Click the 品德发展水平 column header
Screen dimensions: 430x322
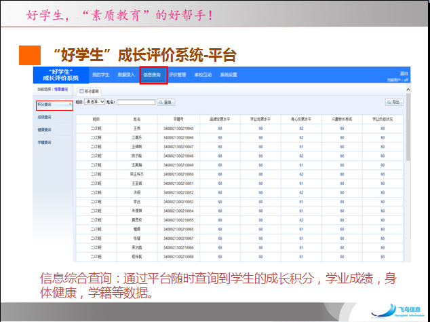(220, 118)
